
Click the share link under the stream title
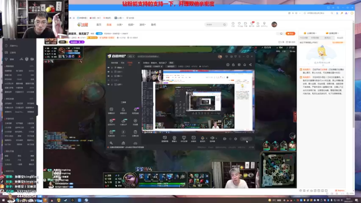[281, 42]
